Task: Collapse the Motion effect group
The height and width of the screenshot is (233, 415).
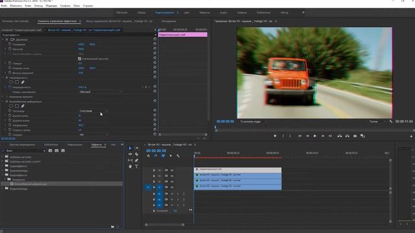Action: tap(3, 39)
